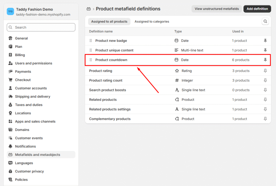Image resolution: width=276 pixels, height=186 pixels.
Task: Click the Checkout cart icon
Action: [x=11, y=80]
